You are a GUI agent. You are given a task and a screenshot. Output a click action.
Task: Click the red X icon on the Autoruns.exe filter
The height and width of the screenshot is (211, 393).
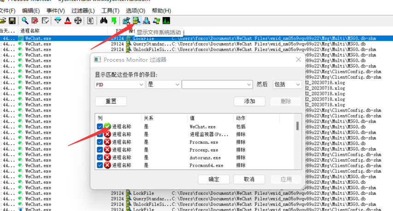[107, 158]
